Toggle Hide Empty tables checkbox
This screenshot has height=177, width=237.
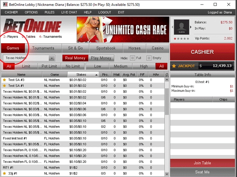click(x=149, y=58)
